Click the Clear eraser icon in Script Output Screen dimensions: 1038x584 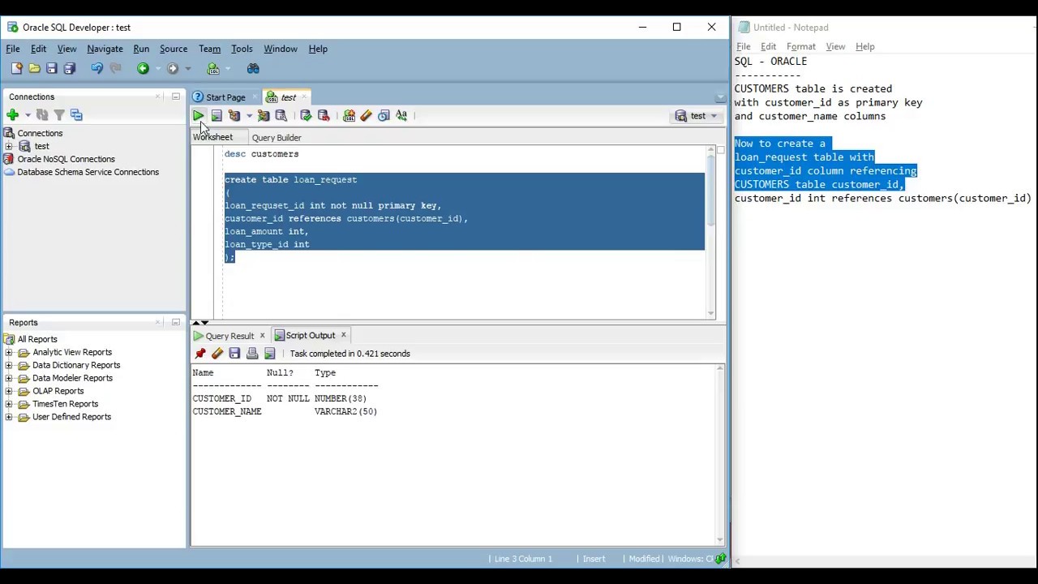click(217, 354)
